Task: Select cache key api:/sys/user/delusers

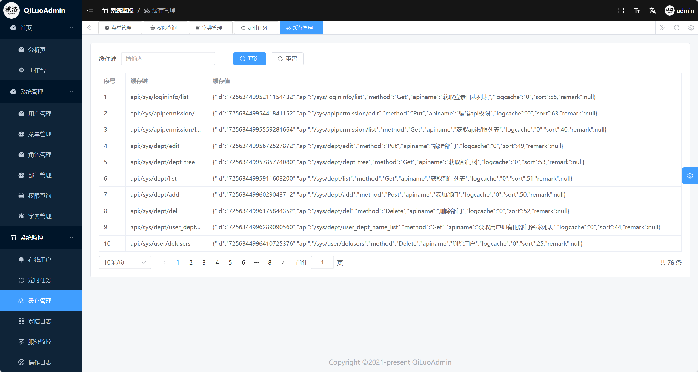Action: 161,243
